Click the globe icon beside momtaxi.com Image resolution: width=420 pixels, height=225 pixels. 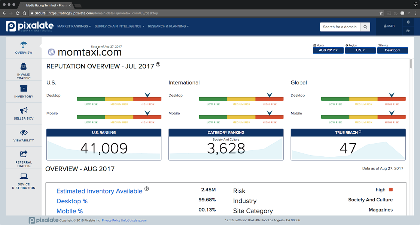[x=51, y=52]
